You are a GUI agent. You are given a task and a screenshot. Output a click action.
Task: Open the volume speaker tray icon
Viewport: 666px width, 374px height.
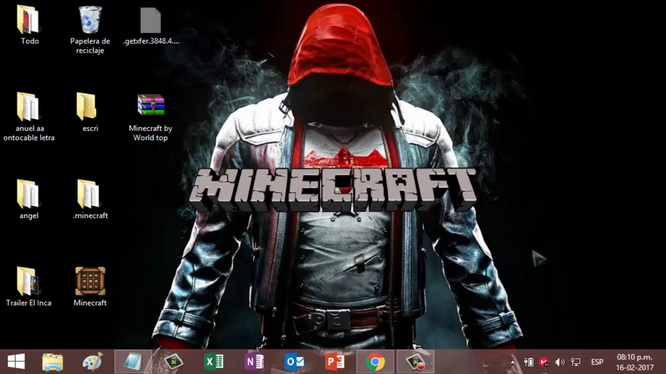[x=560, y=362]
